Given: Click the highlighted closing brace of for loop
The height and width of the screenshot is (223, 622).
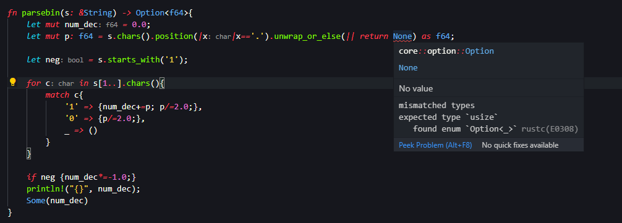Looking at the screenshot, I should pyautogui.click(x=28, y=154).
